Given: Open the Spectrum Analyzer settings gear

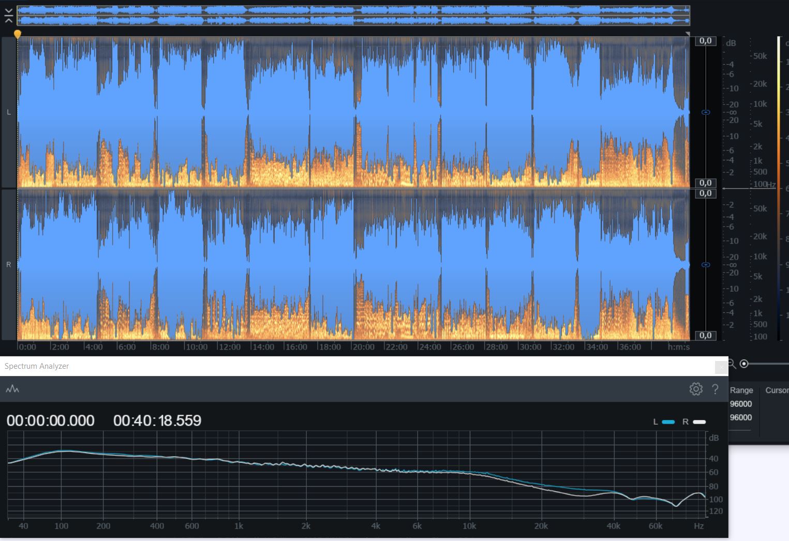Looking at the screenshot, I should pos(696,389).
